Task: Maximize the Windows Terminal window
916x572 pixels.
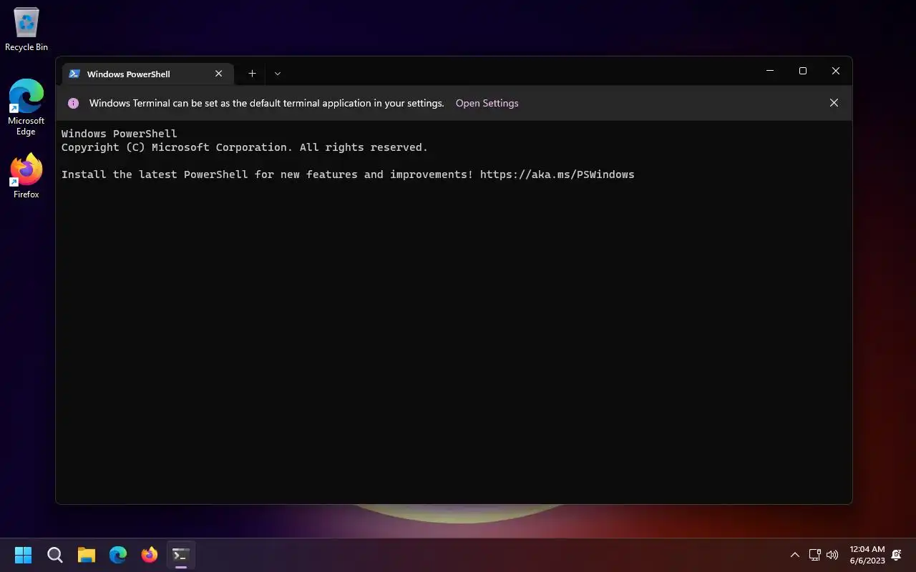Action: pyautogui.click(x=803, y=71)
